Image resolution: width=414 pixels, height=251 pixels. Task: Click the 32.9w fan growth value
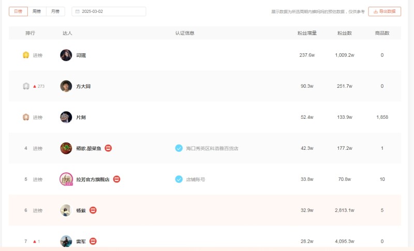tap(307, 210)
